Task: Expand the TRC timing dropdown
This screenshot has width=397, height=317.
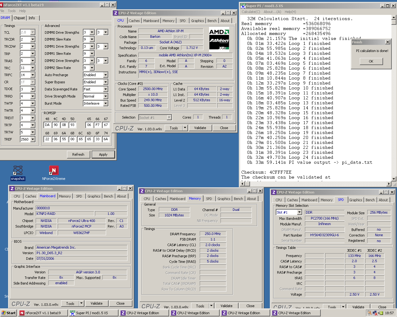Action: [33, 68]
